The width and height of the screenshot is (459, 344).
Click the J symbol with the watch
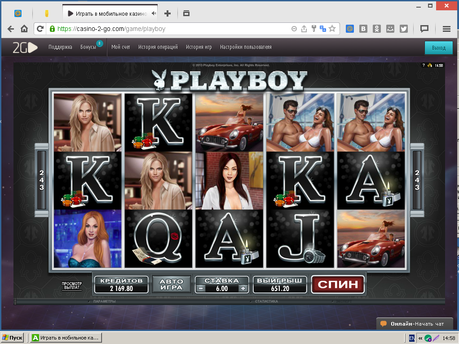coord(300,239)
